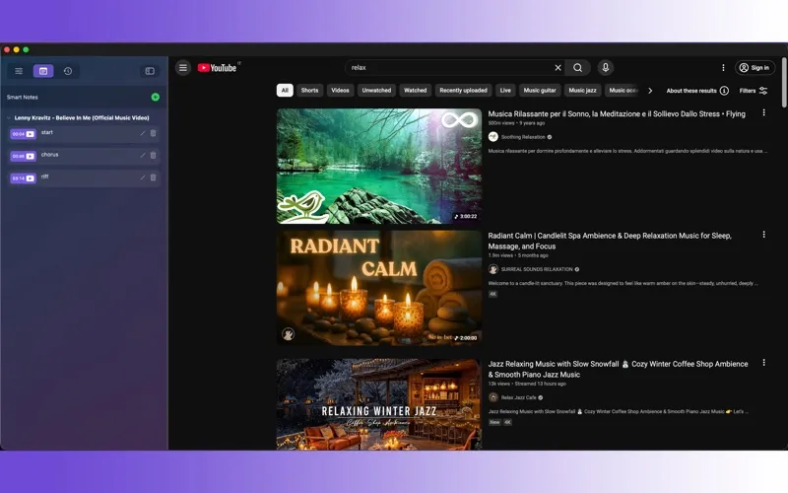Select the 'Watched' filter chip
Screen dimensions: 788x493
coord(415,90)
